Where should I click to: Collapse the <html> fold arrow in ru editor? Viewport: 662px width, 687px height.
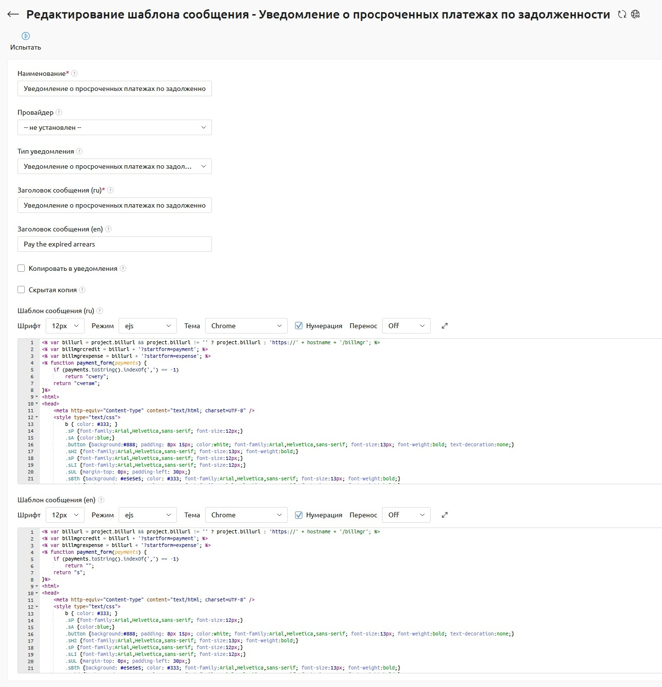pyautogui.click(x=36, y=397)
